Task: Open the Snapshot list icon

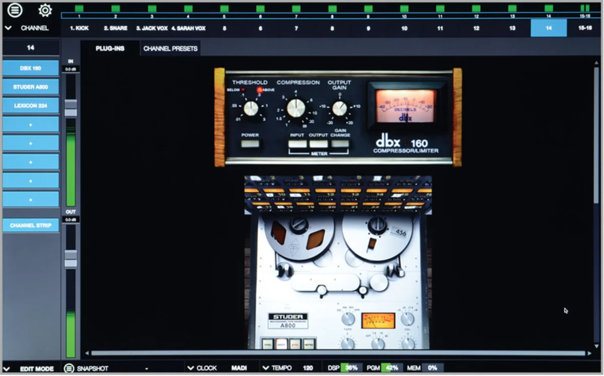Action: [x=69, y=368]
